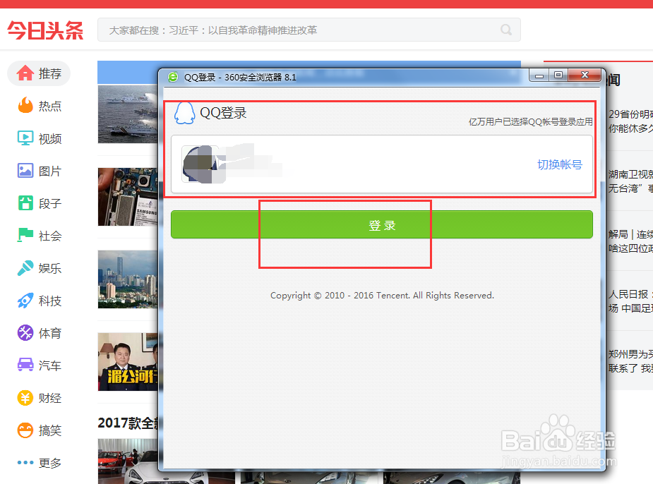The width and height of the screenshot is (653, 484).
Task: Open the 社会 society channel
Action: tap(39, 236)
